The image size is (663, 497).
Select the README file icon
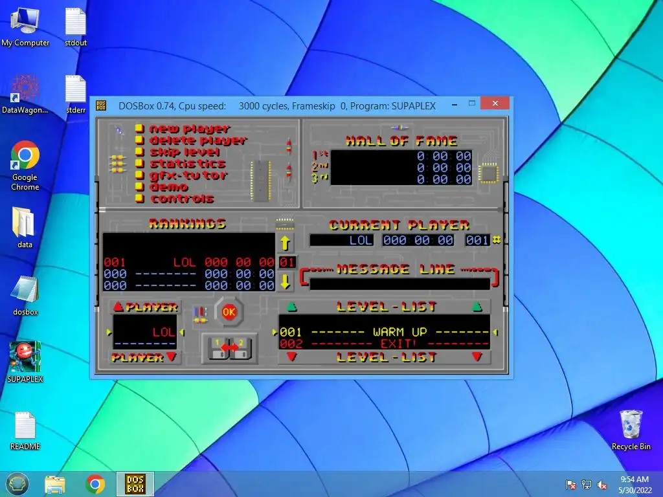(x=25, y=430)
